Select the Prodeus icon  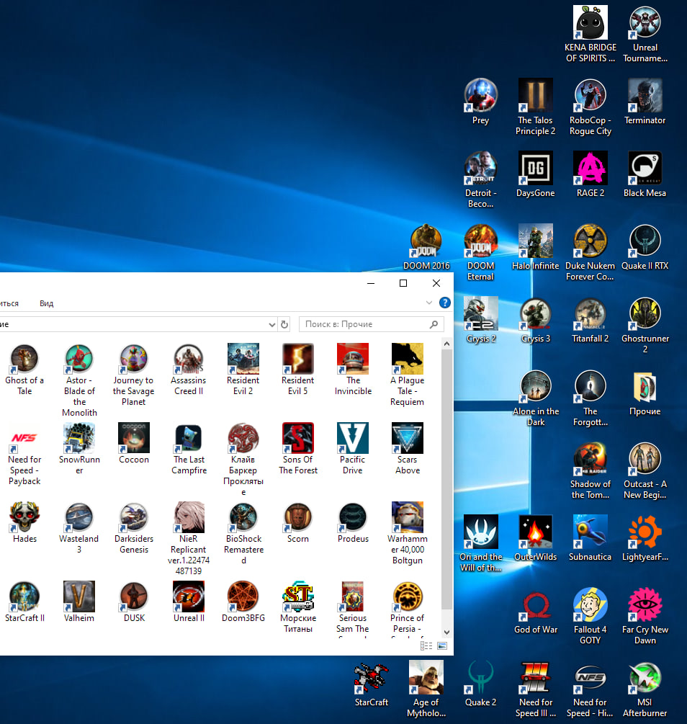point(353,517)
